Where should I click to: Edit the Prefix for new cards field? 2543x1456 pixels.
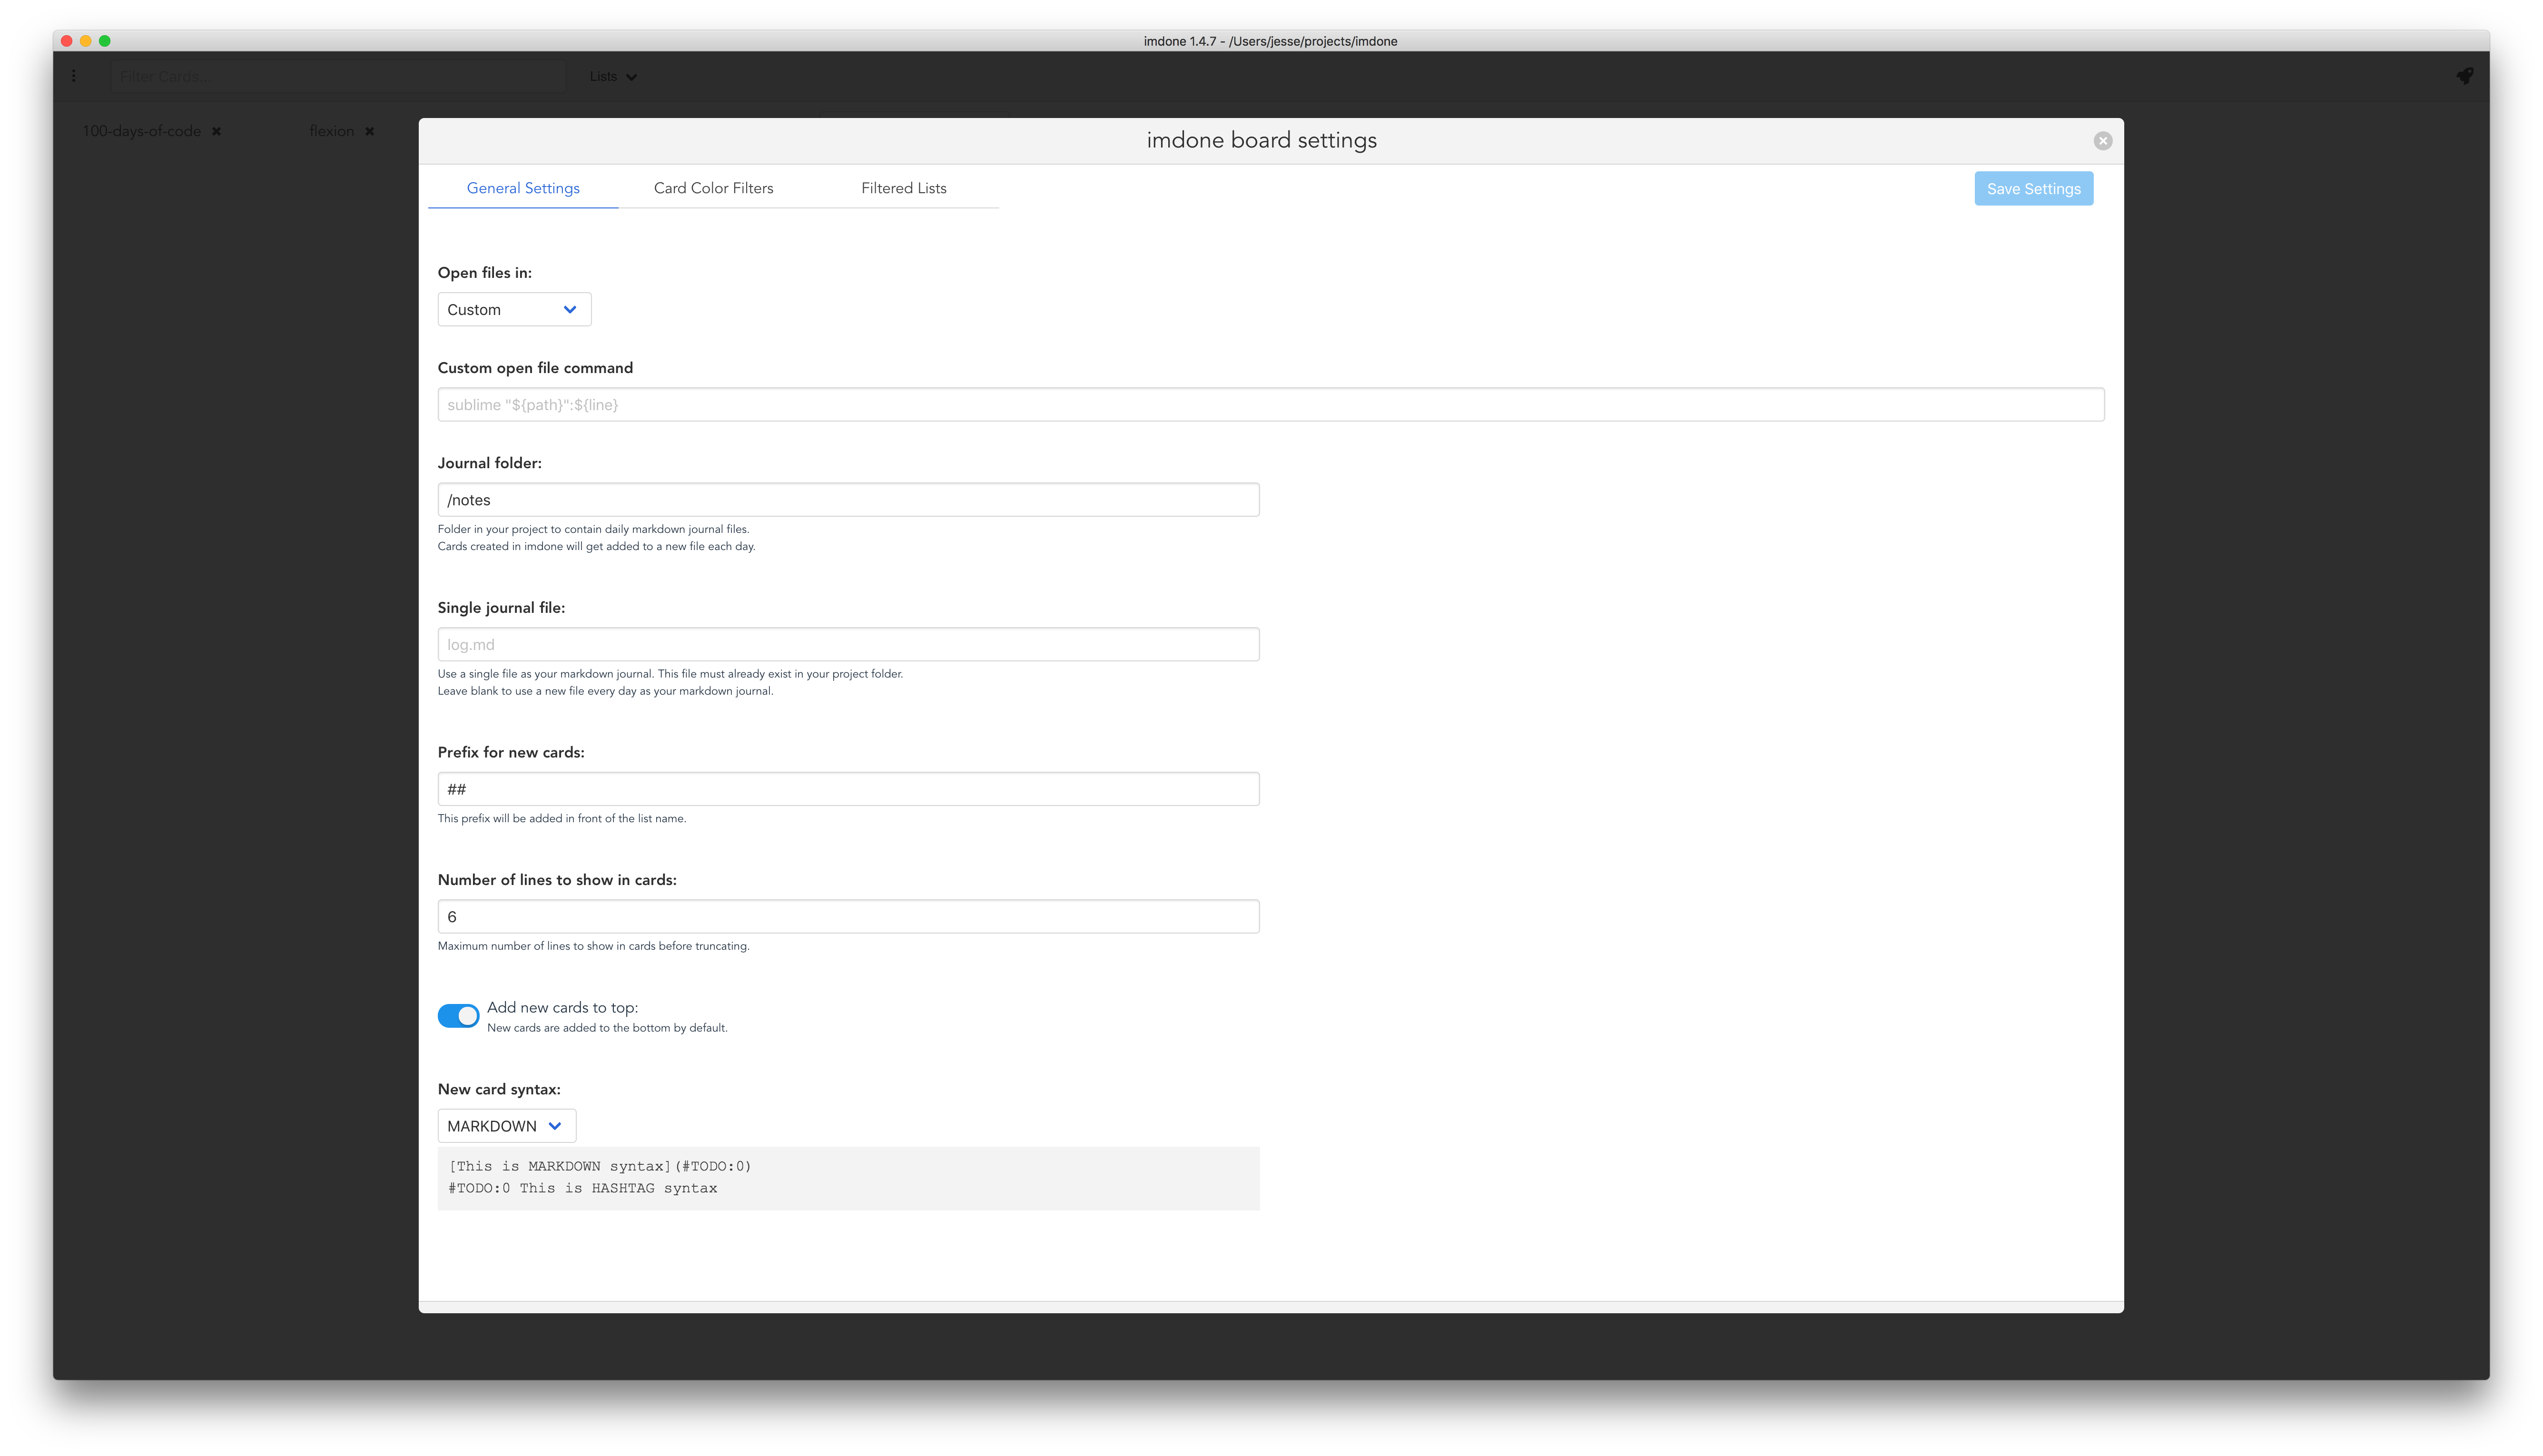(848, 789)
